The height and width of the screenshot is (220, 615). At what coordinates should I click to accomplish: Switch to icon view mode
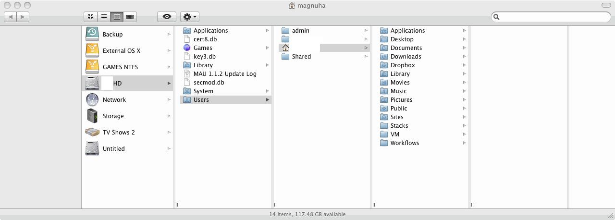pyautogui.click(x=90, y=17)
